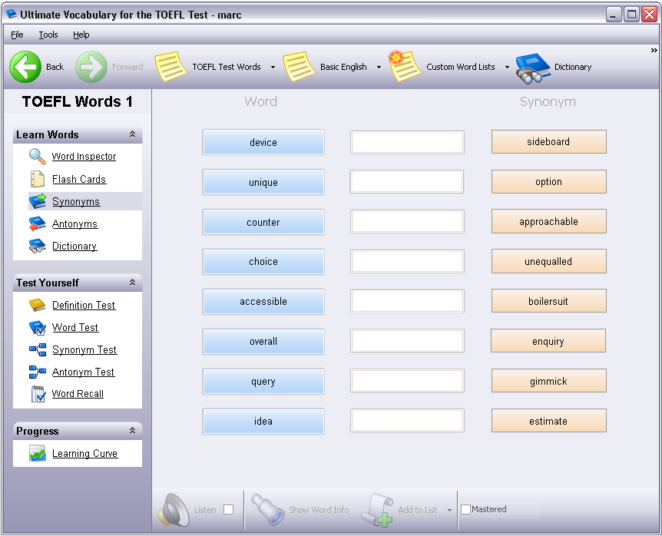The image size is (662, 536).
Task: Open the File menu
Action: tap(17, 35)
